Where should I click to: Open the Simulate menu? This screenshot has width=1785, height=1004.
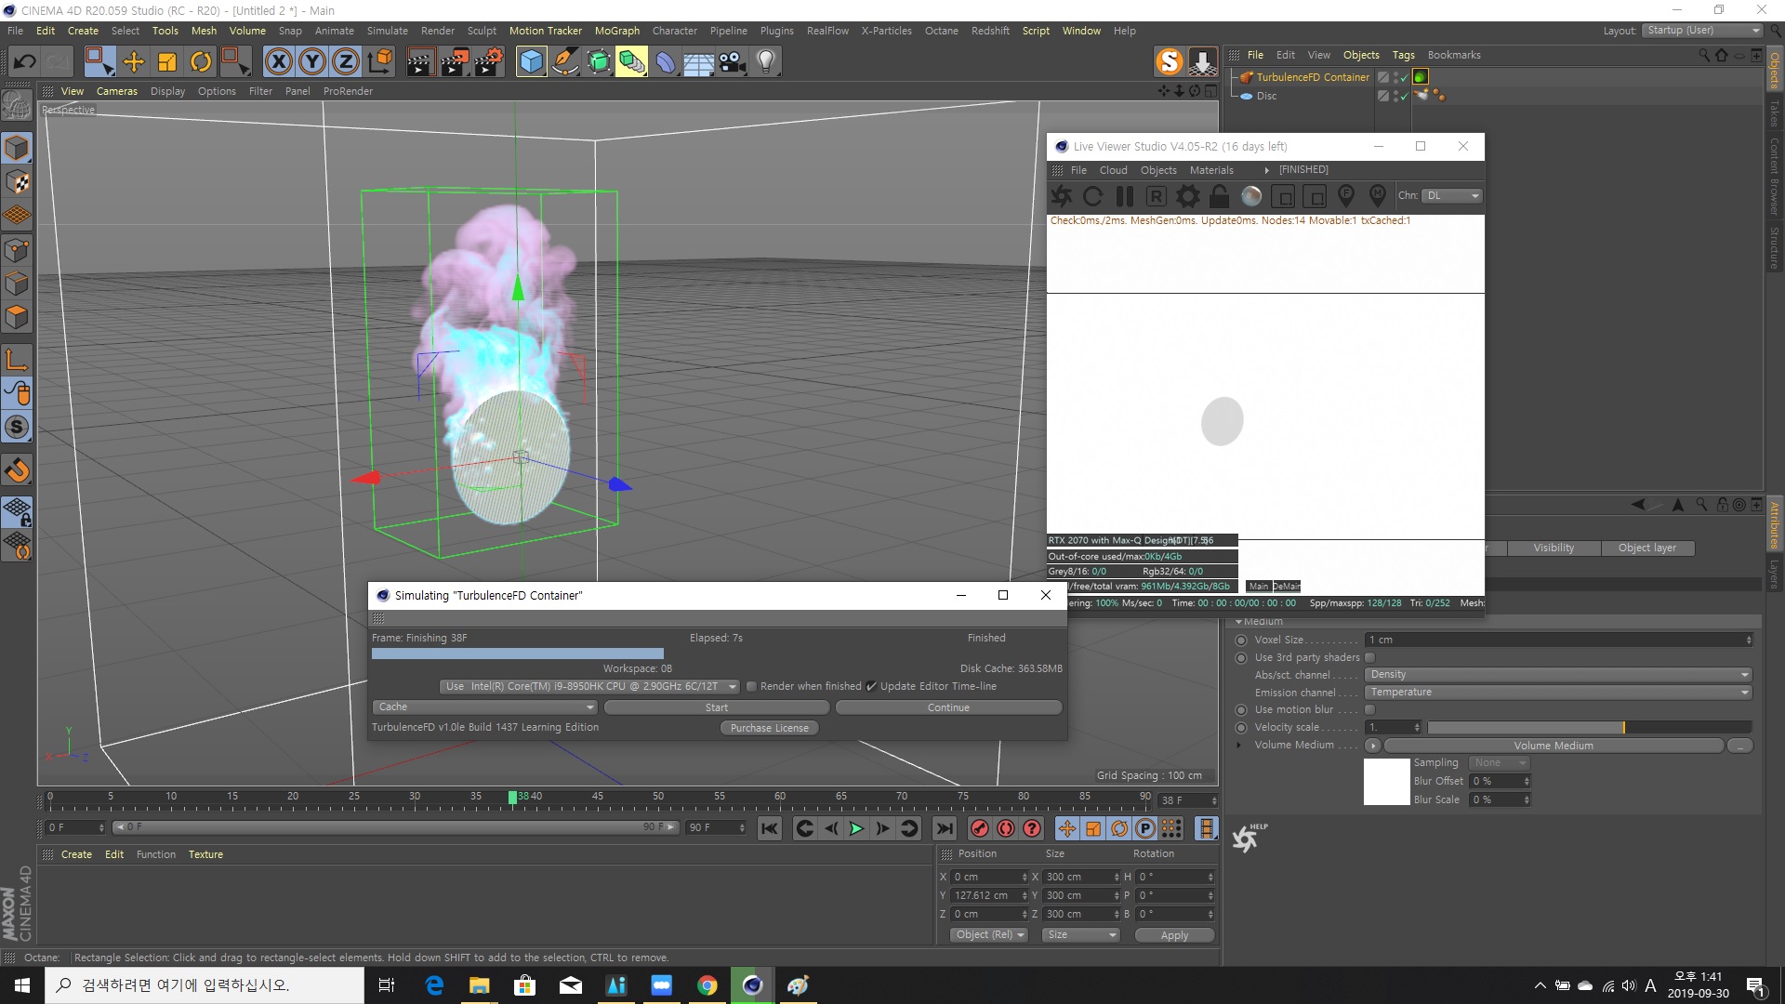tap(387, 31)
